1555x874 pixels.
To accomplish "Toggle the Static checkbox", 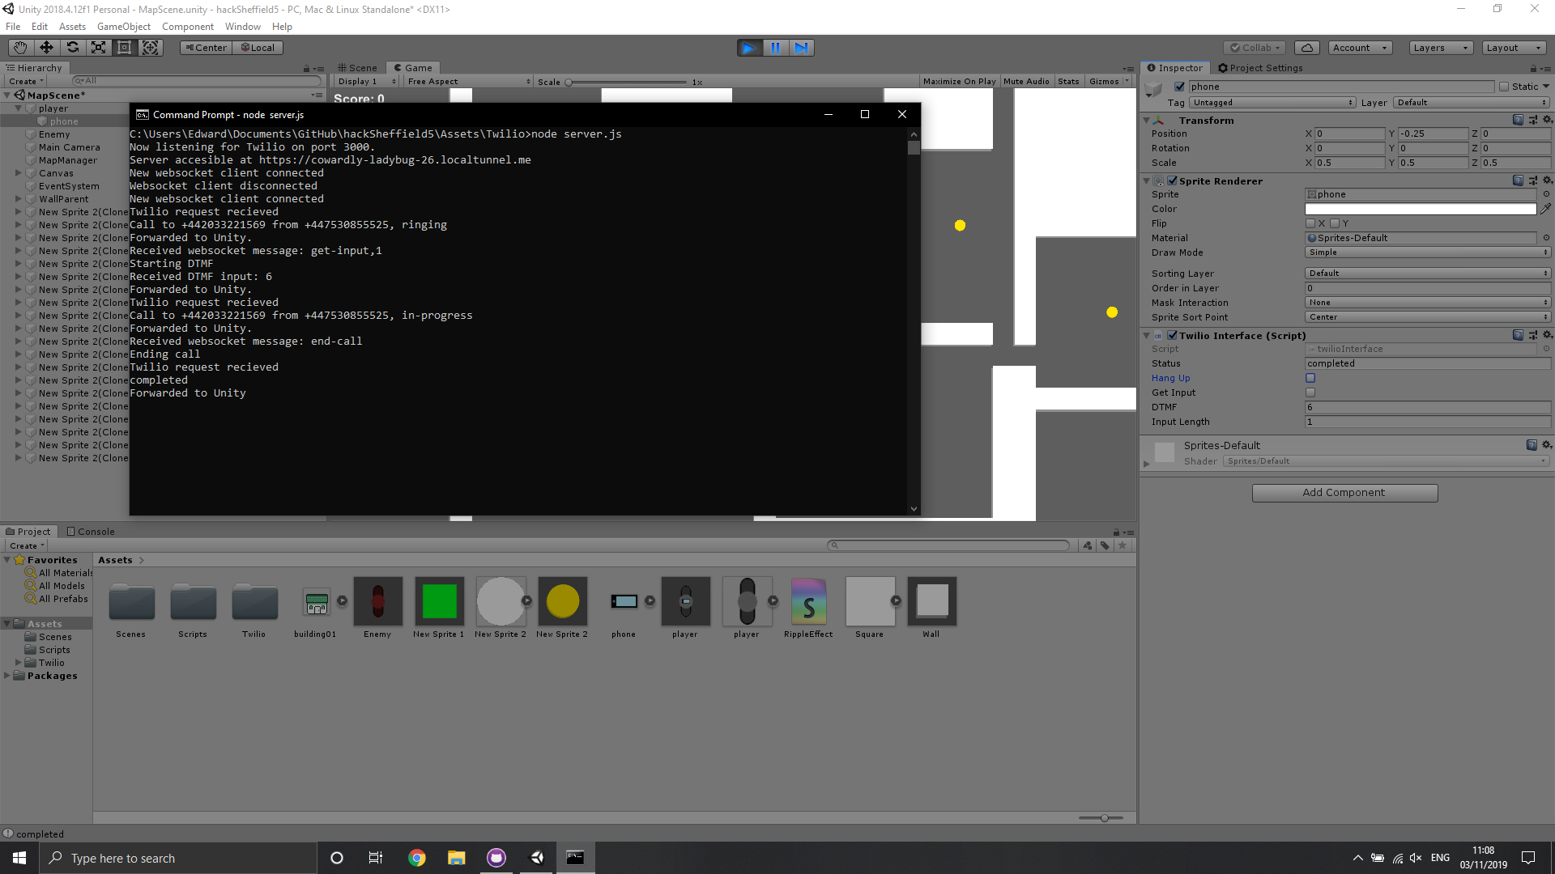I will pos(1504,87).
